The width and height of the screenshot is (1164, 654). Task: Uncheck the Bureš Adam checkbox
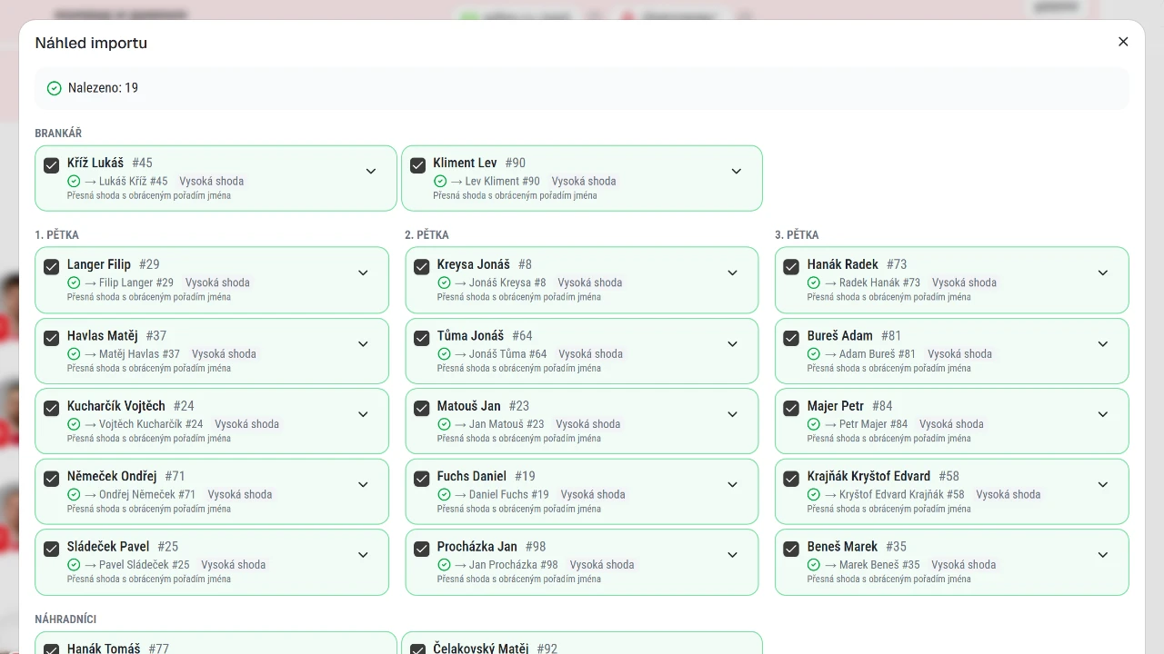pos(792,338)
